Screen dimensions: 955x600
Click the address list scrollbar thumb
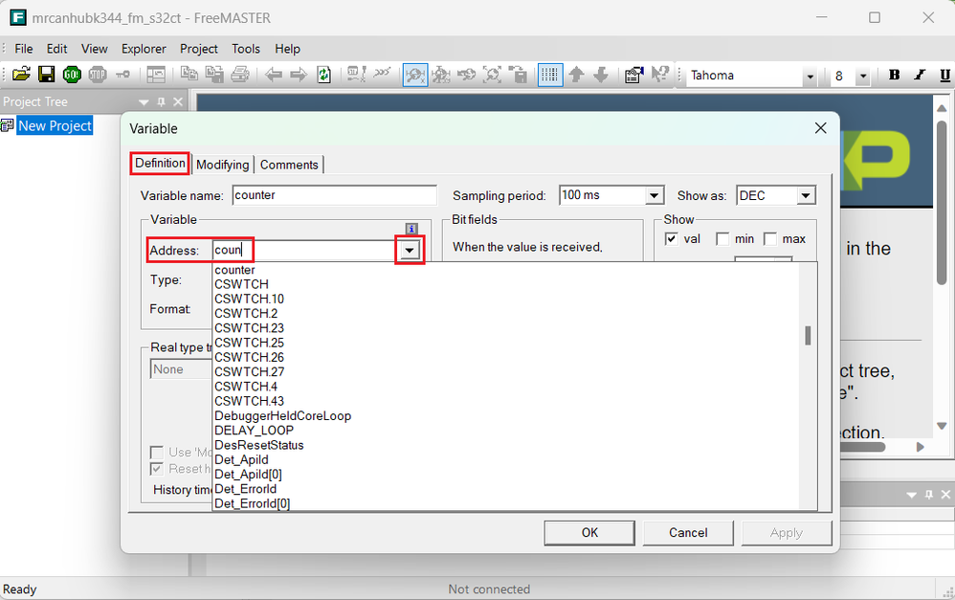click(x=808, y=336)
